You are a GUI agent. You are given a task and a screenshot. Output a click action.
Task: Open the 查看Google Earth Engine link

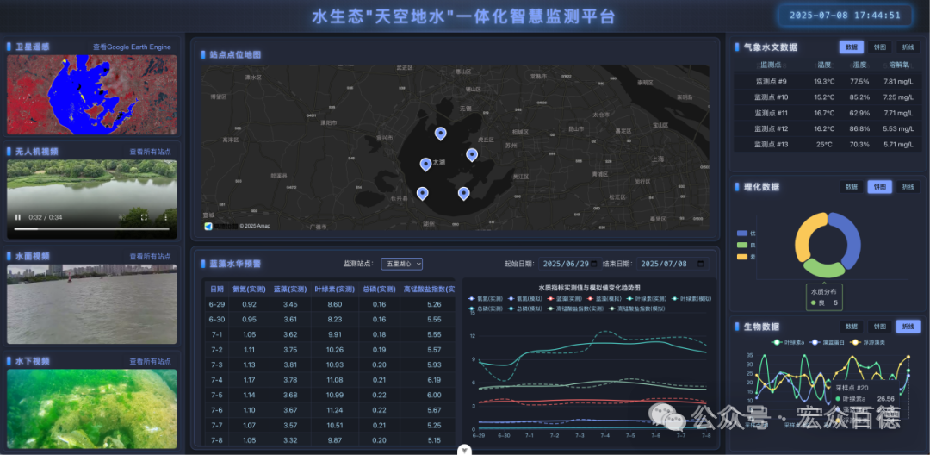pos(132,47)
